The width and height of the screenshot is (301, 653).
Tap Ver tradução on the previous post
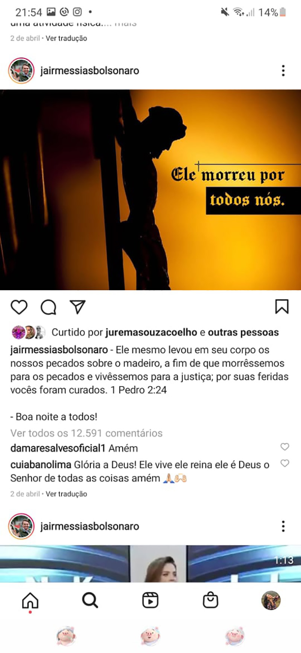(x=66, y=38)
